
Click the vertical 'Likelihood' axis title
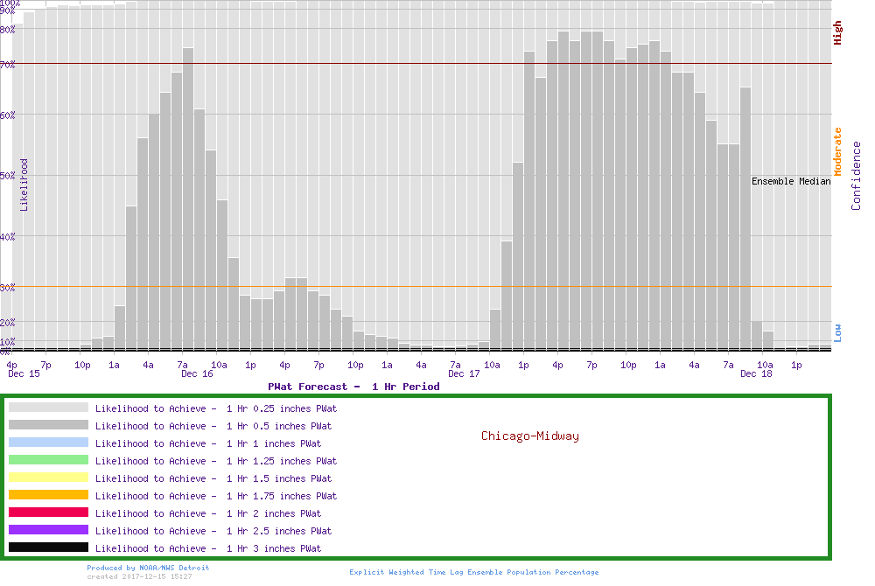(x=24, y=185)
